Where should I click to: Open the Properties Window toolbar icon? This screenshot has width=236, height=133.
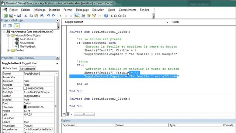(x=88, y=16)
